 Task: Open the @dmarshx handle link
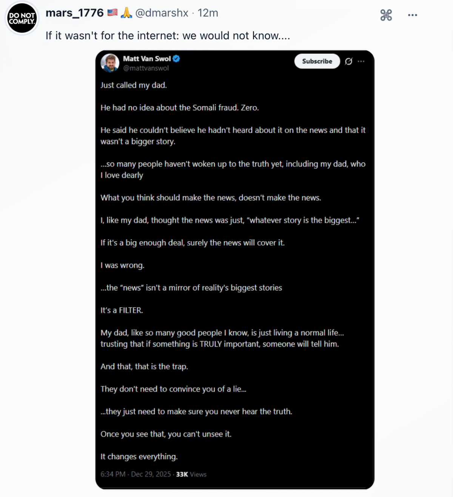[x=162, y=13]
